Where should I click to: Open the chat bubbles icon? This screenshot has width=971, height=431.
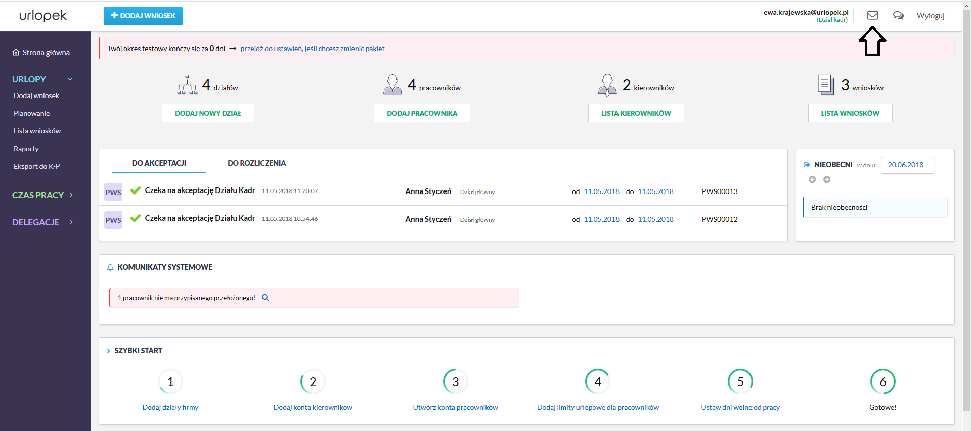tap(898, 16)
